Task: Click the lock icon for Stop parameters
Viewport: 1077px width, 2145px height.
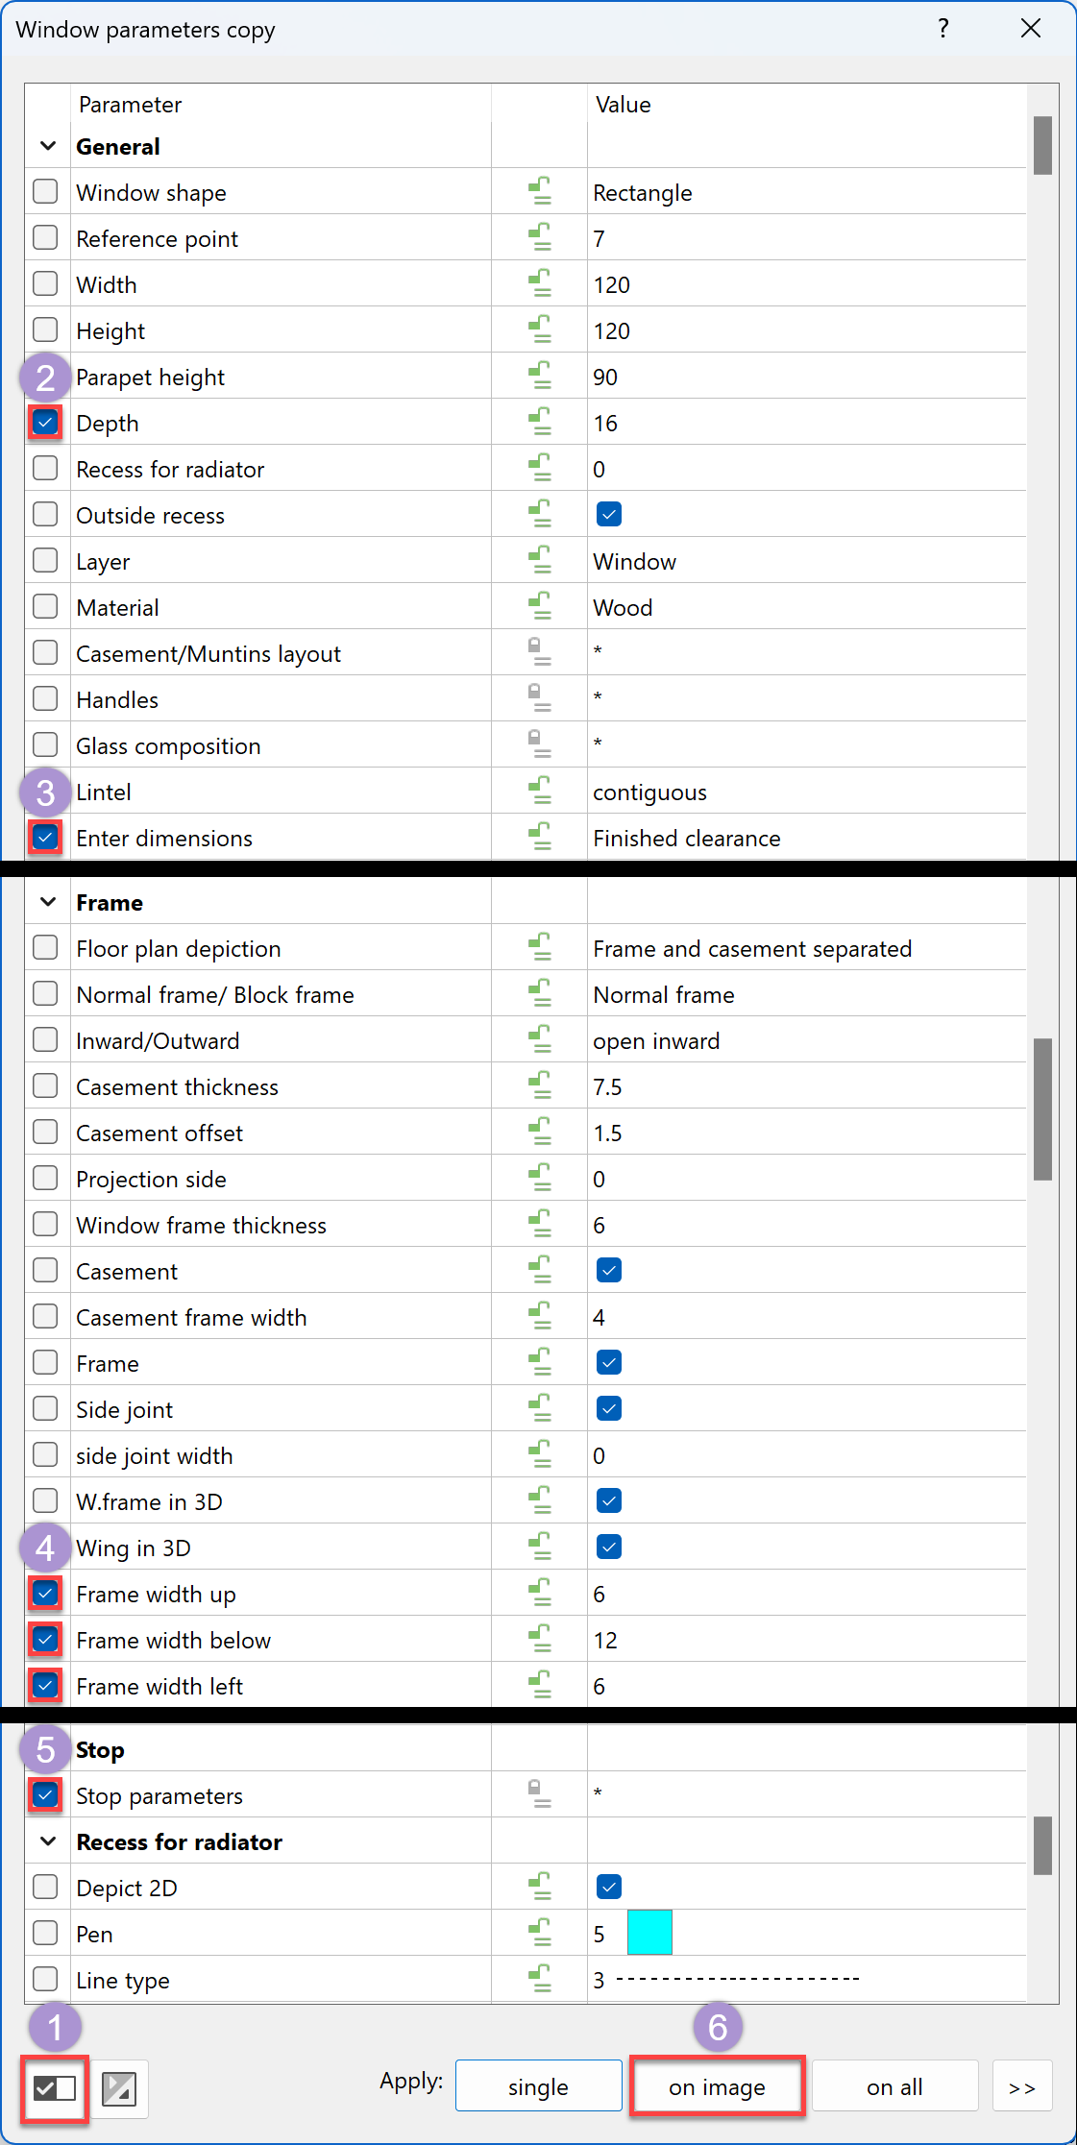Action: [x=540, y=1794]
